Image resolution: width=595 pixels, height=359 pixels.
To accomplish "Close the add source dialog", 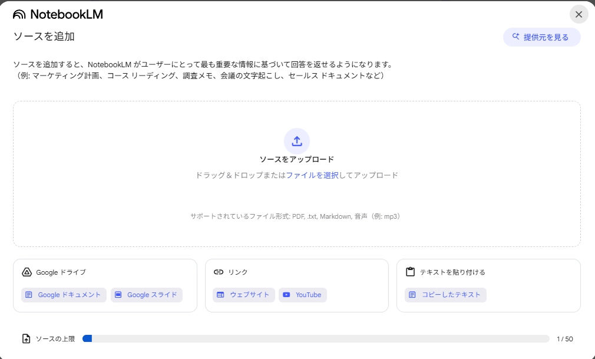I will point(579,15).
